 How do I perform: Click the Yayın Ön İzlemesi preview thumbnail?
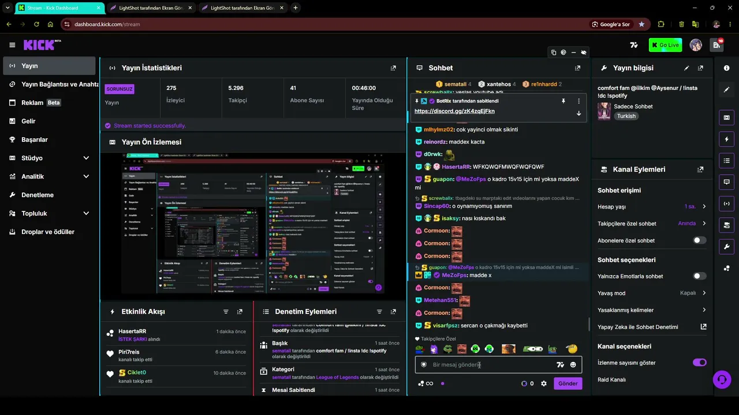coord(253,225)
